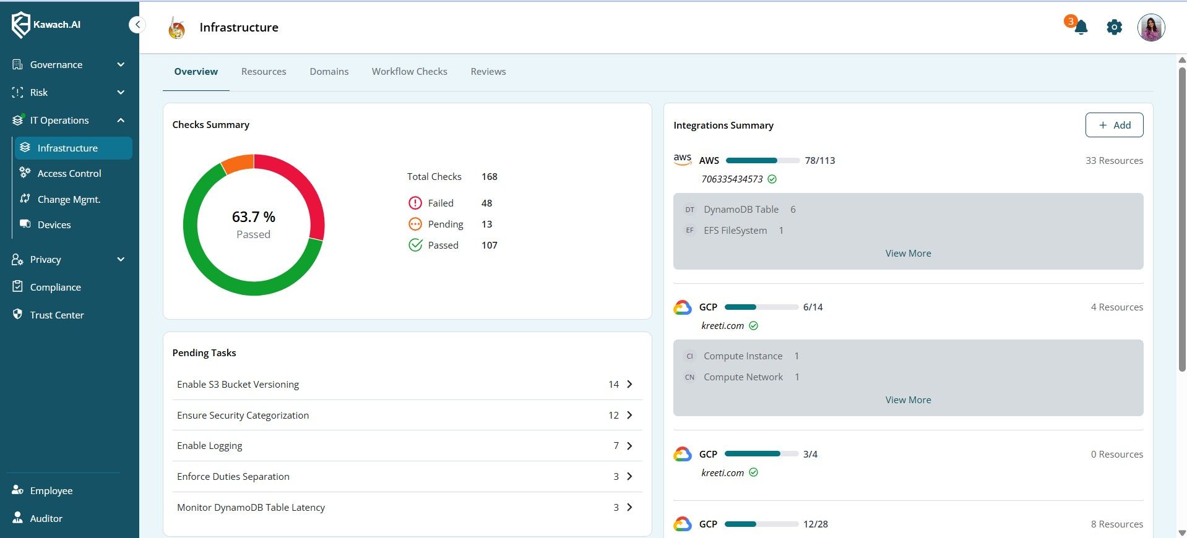The image size is (1187, 538).
Task: Switch to the Workflow Checks tab
Action: point(409,72)
